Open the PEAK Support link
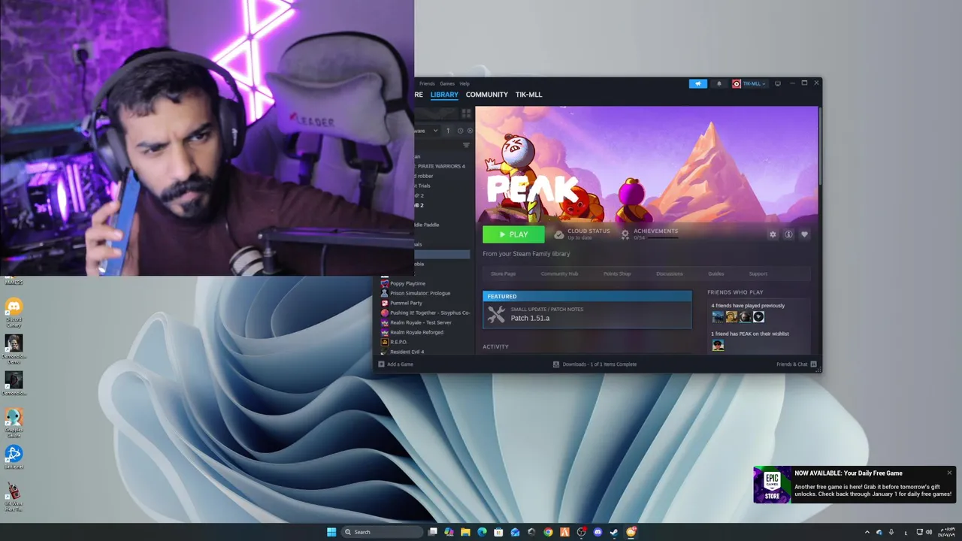Image resolution: width=962 pixels, height=541 pixels. pyautogui.click(x=758, y=274)
